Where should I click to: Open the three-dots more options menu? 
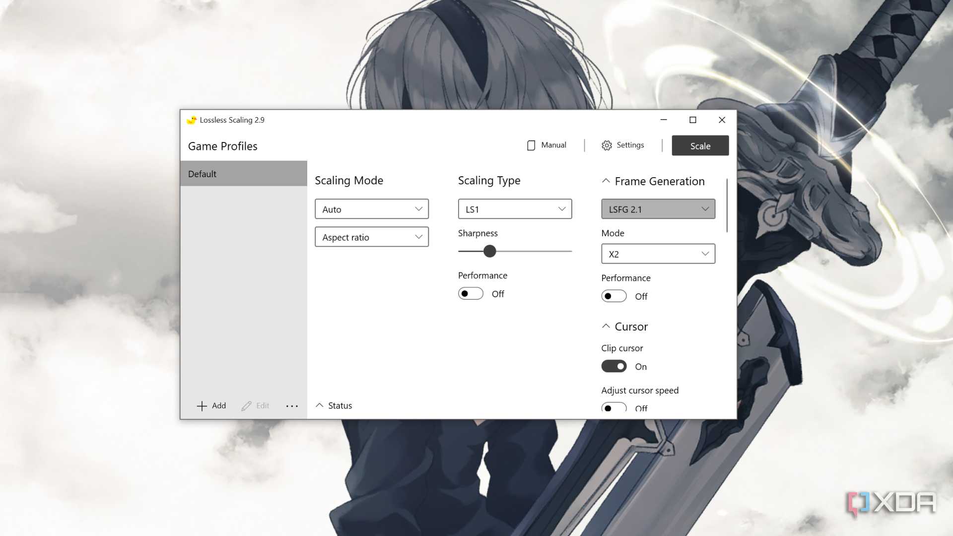click(292, 406)
